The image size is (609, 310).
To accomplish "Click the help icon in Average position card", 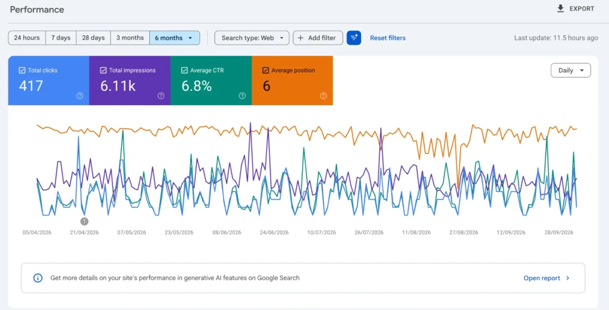I will 323,96.
